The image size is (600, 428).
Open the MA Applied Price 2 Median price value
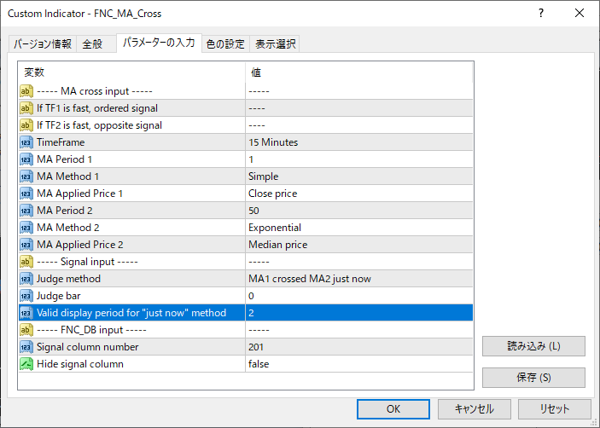(359, 245)
